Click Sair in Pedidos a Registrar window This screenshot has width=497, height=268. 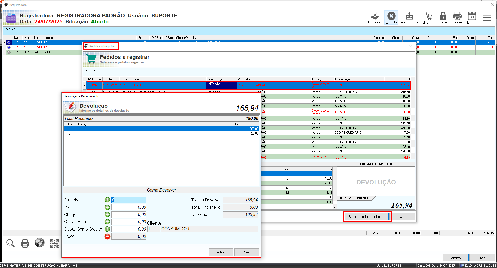tap(402, 217)
